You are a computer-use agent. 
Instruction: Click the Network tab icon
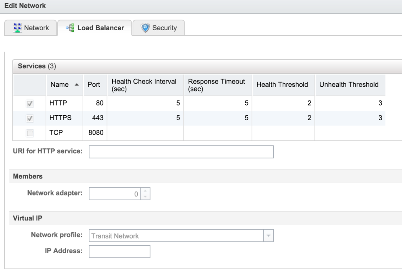coord(17,28)
